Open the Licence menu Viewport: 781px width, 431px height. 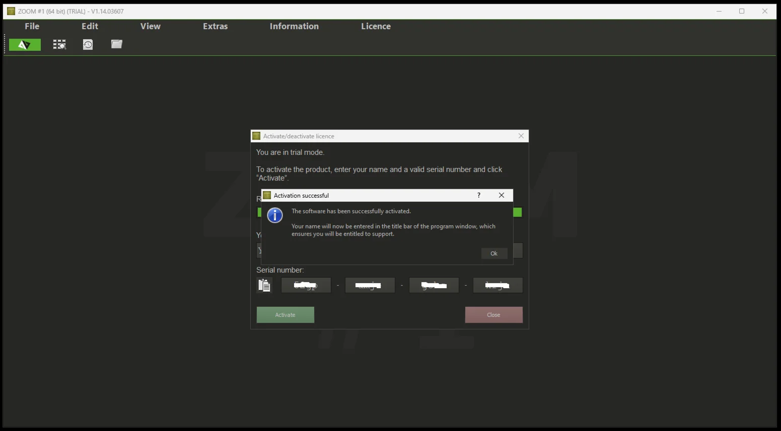(x=376, y=26)
